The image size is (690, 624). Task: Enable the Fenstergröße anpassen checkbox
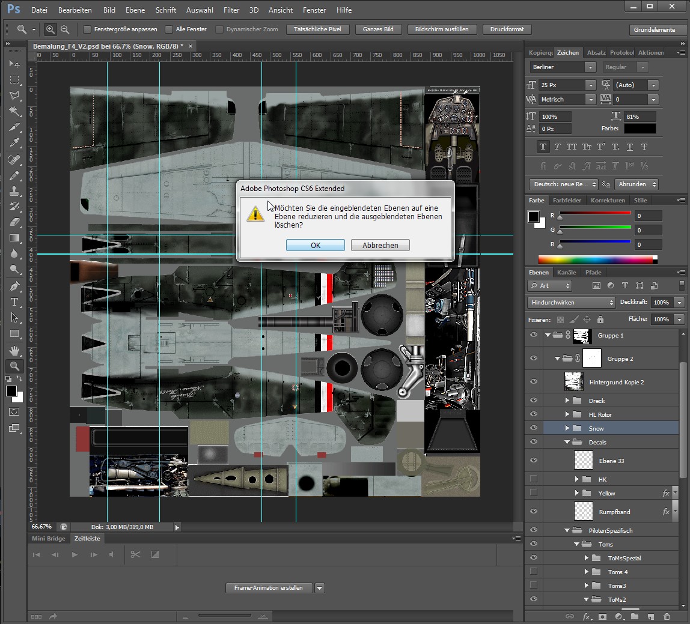coord(87,29)
